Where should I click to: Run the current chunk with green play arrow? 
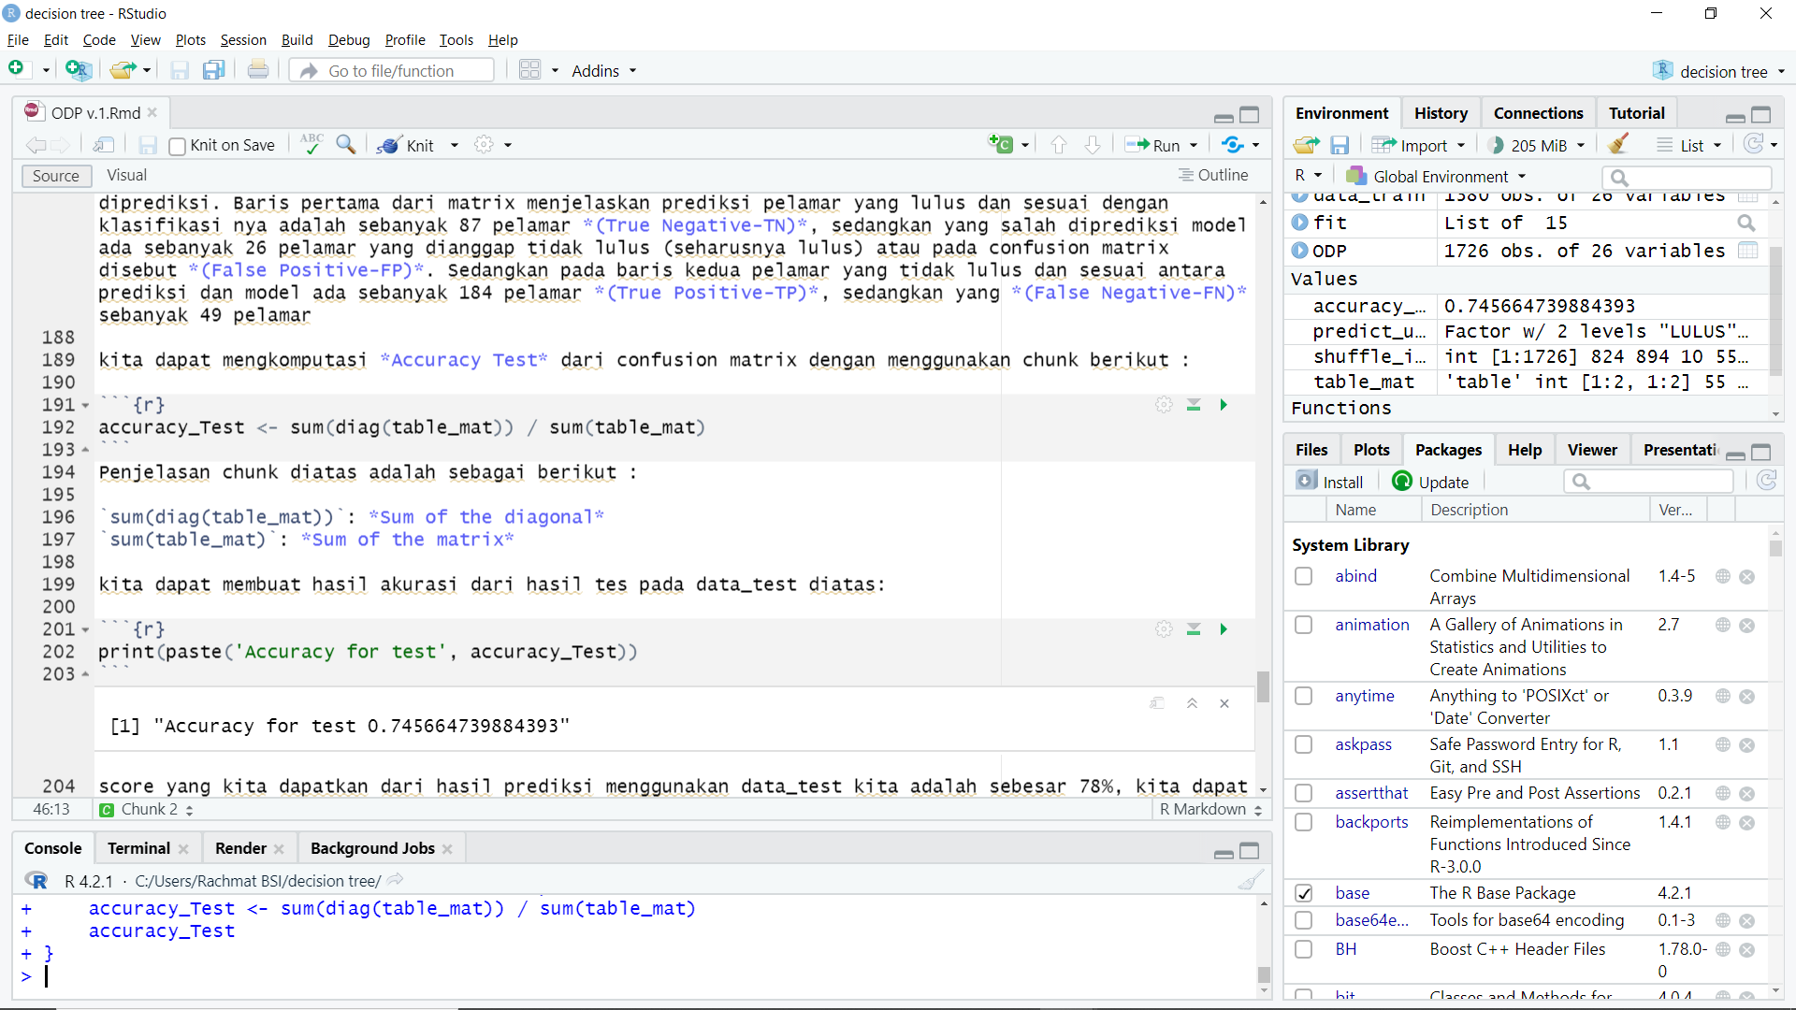1224,405
